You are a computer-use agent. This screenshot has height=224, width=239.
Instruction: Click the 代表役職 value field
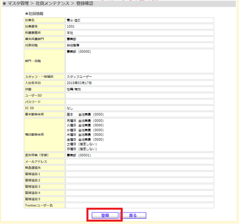(140, 45)
